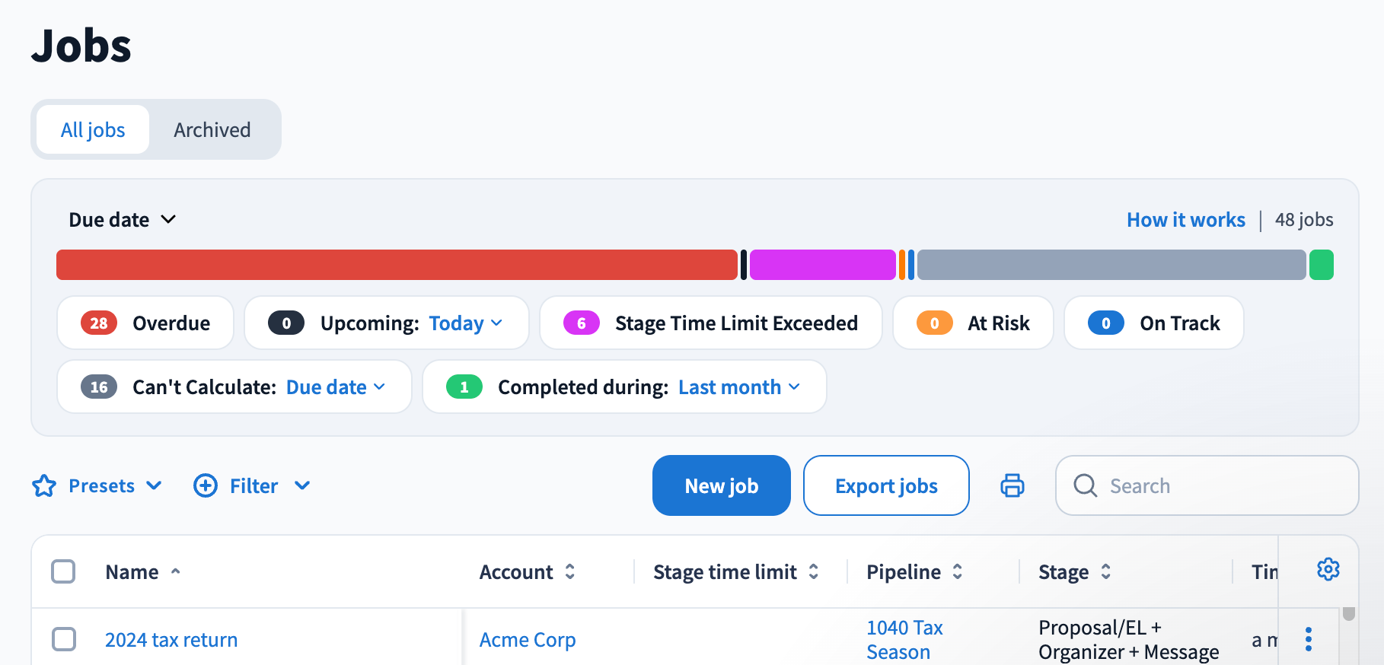Expand the Due date dropdown
This screenshot has width=1384, height=665.
click(x=123, y=220)
